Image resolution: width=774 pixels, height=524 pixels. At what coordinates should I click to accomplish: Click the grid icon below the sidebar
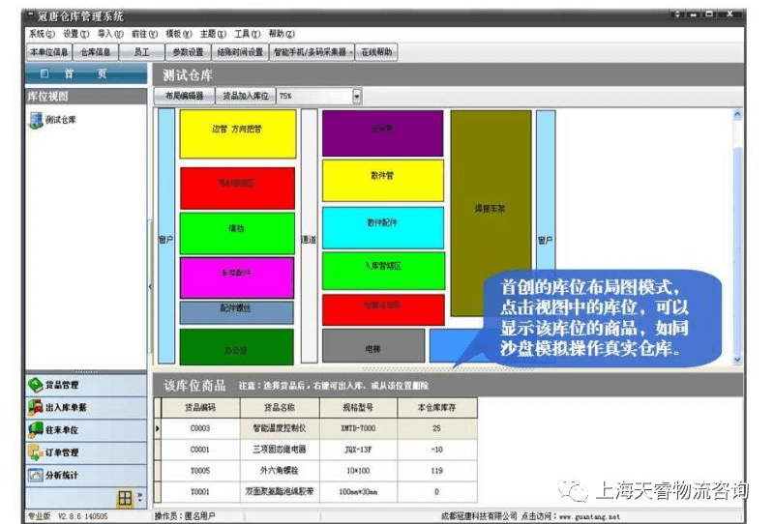[x=125, y=498]
